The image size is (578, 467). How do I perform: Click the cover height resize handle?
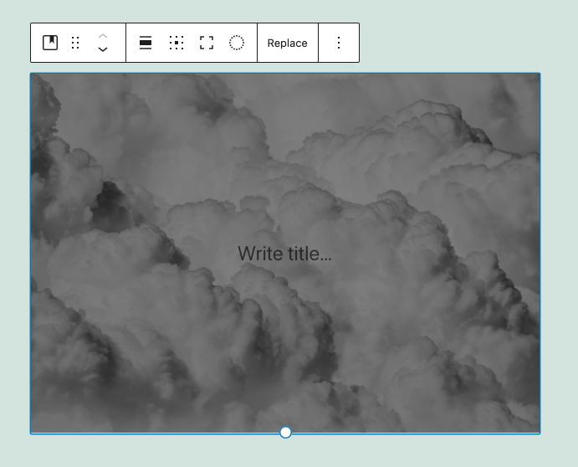[x=285, y=433]
